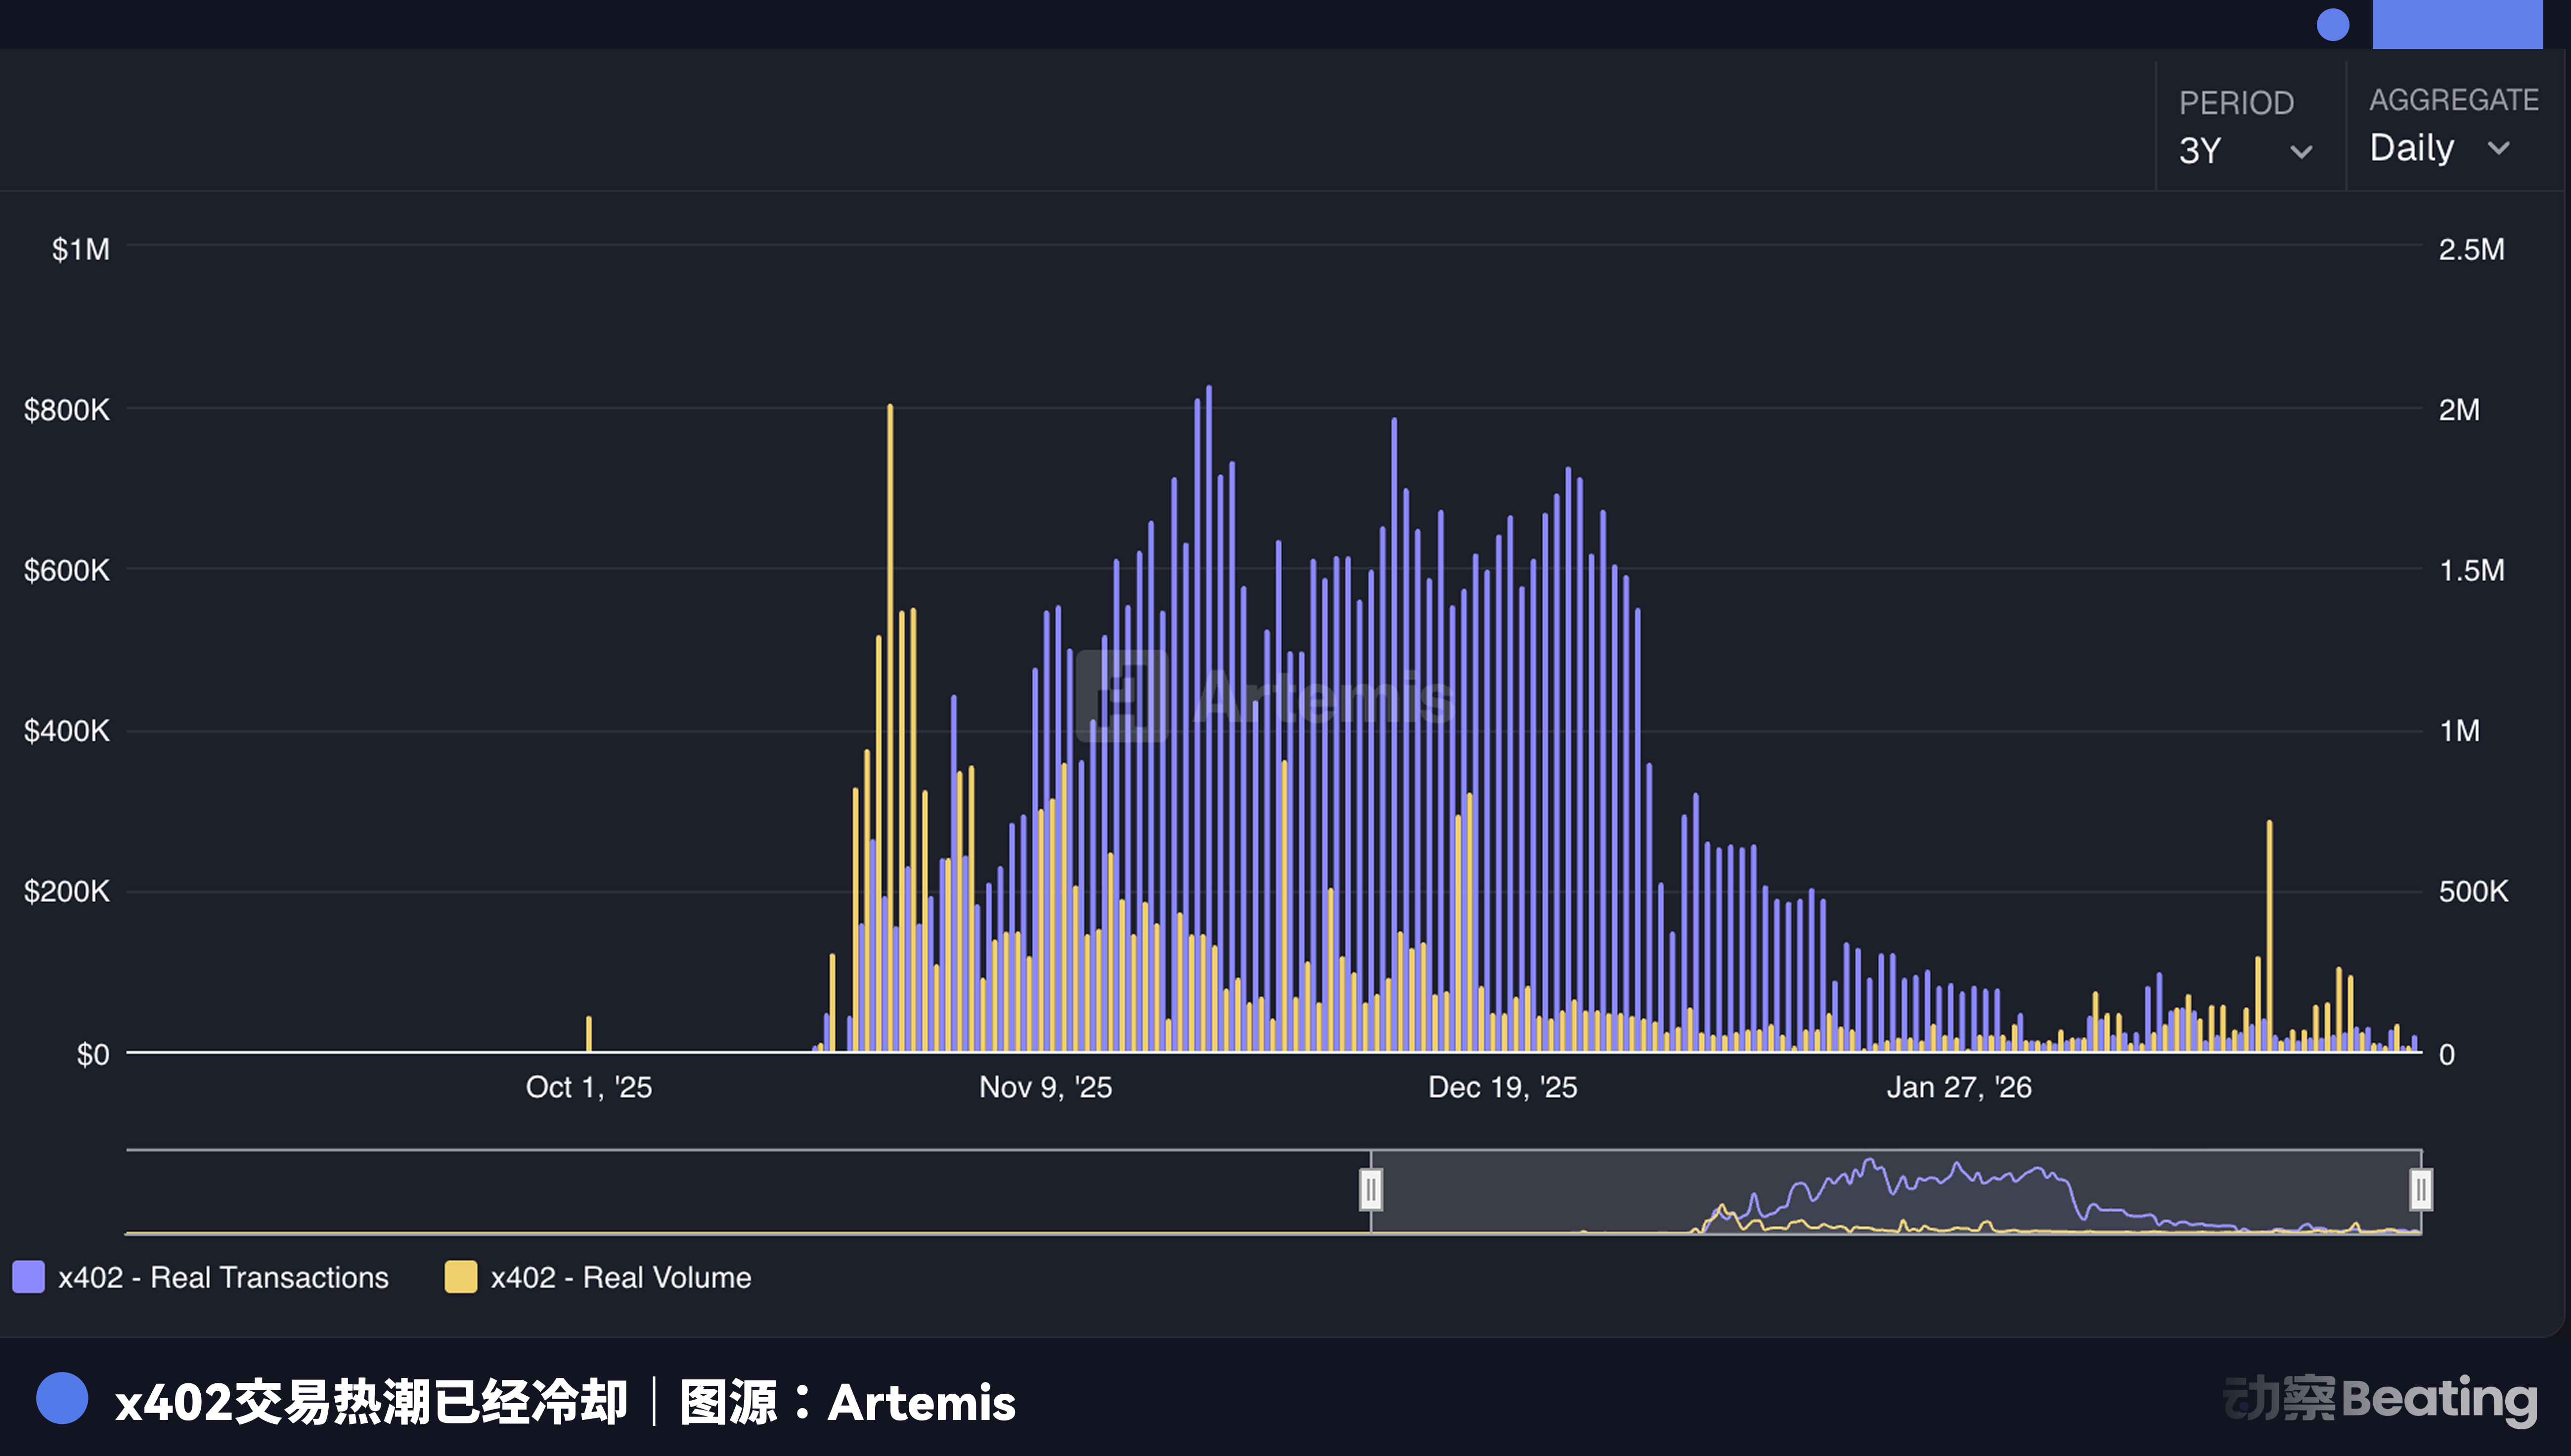2571x1456 pixels.
Task: Click the isolated yellow bar near Oct 1
Action: coord(588,1034)
